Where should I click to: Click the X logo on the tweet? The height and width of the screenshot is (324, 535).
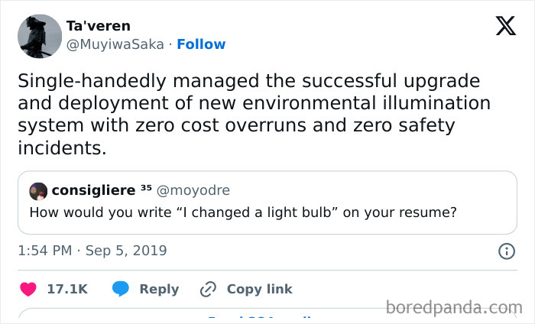(x=505, y=26)
